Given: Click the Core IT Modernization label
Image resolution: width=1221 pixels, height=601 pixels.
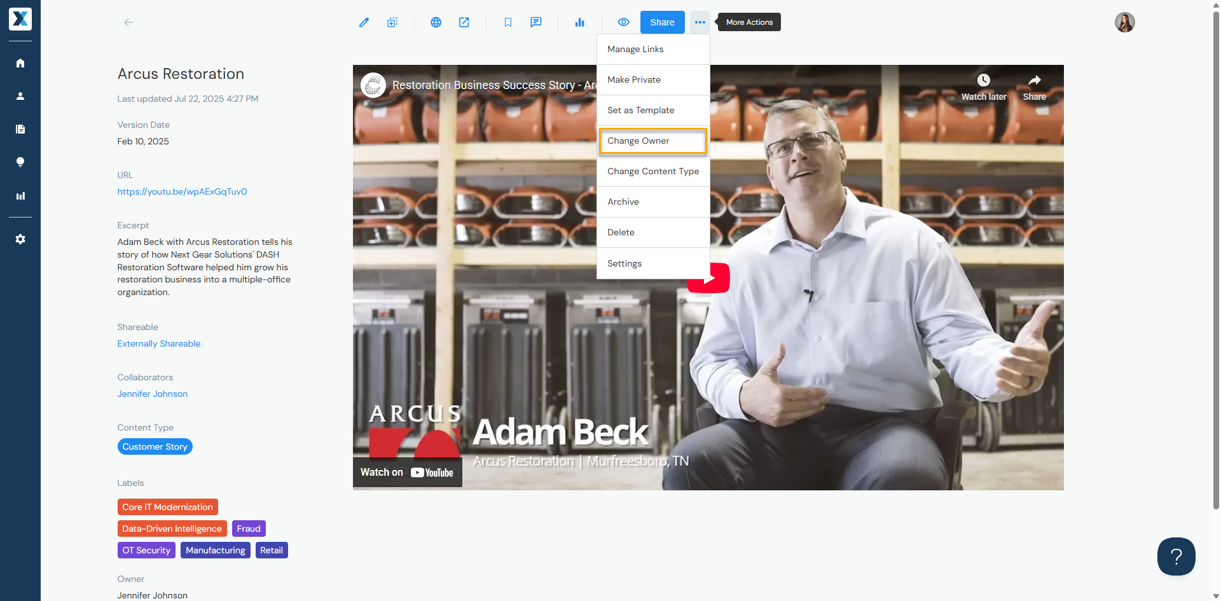Looking at the screenshot, I should (168, 507).
